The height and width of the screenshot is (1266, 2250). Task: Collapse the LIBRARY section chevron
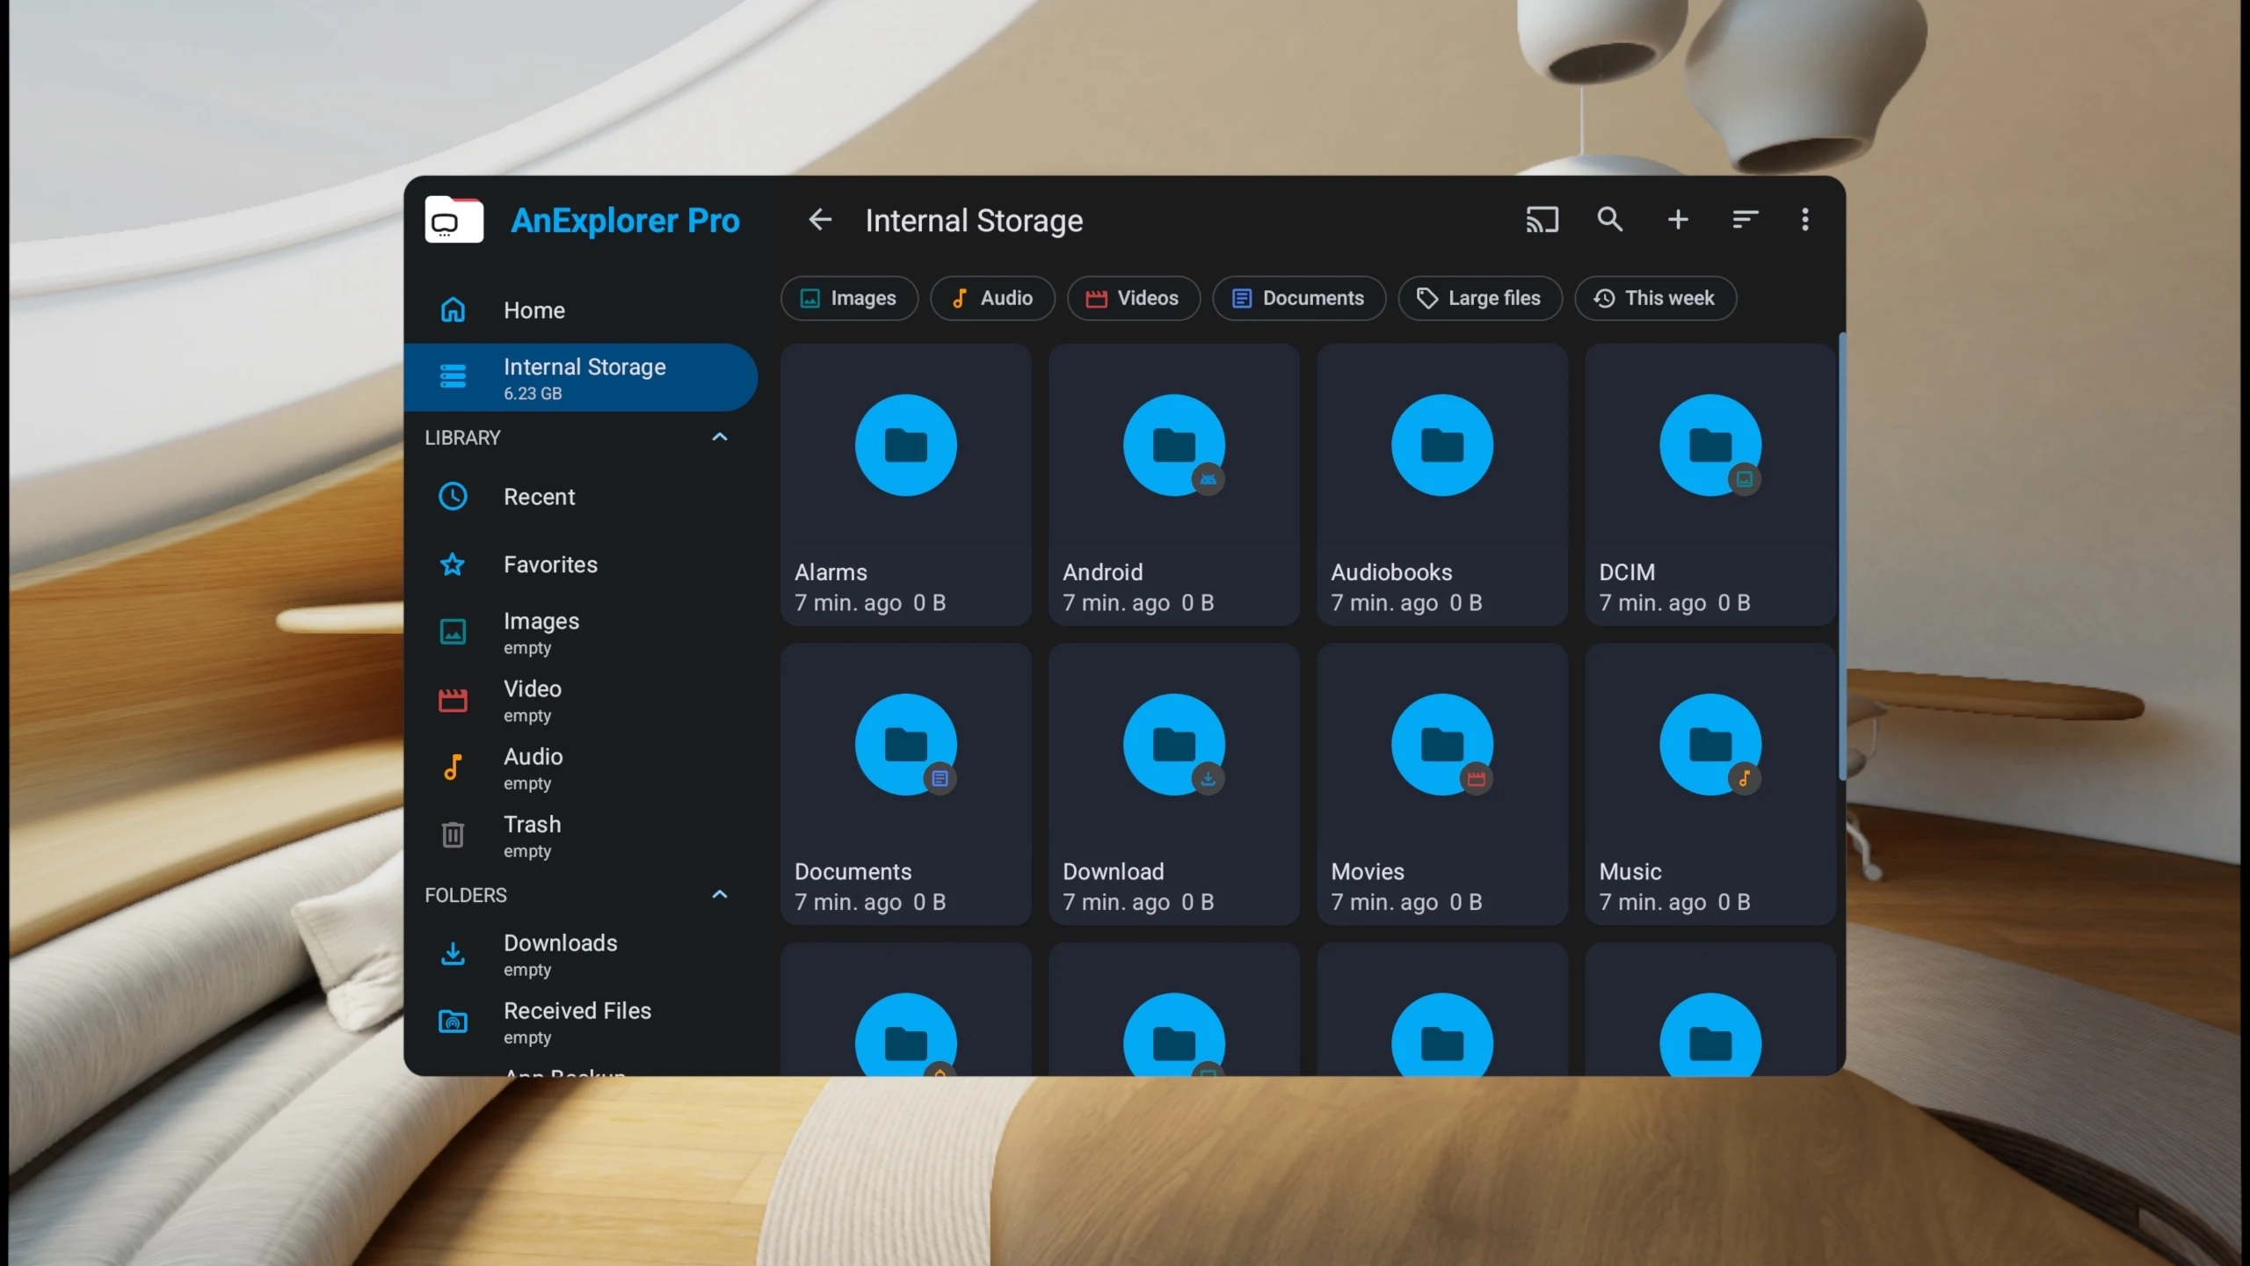[x=719, y=437]
